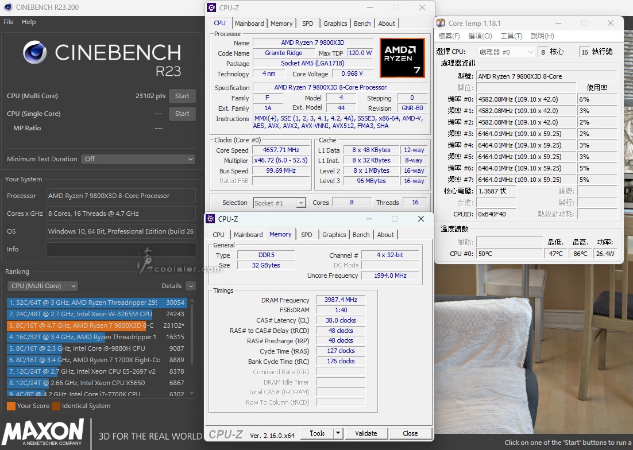Switch to Graphics tab in upper CPU-Z window
The image size is (633, 450).
[x=335, y=24]
